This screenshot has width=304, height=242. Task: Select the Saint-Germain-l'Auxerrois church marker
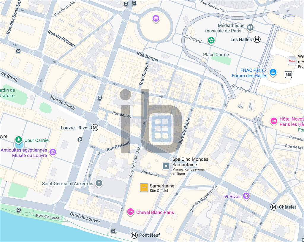point(99,183)
